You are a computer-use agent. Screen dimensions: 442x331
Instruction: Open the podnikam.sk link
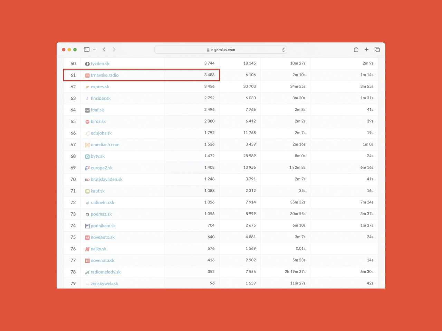tap(103, 226)
